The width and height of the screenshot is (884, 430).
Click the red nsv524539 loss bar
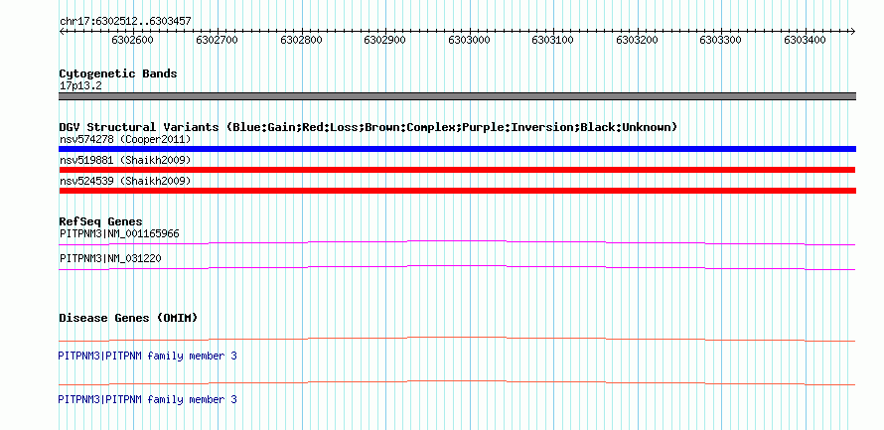pos(457,191)
